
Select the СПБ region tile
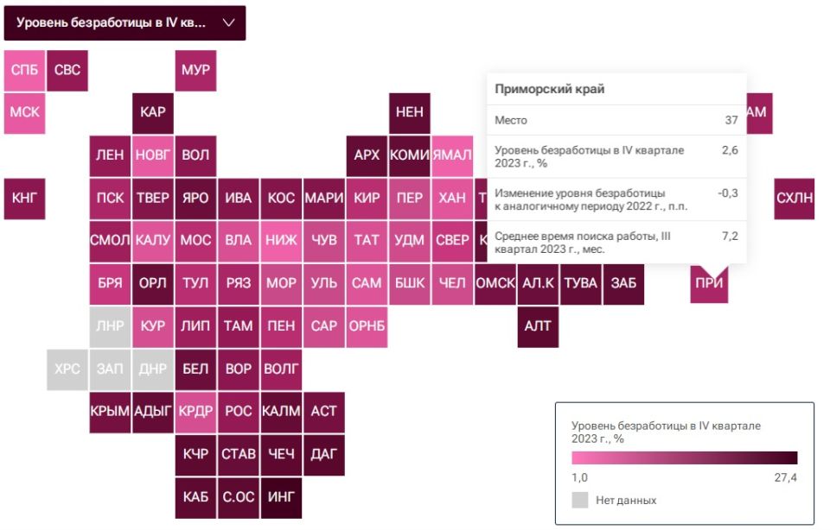coord(24,70)
